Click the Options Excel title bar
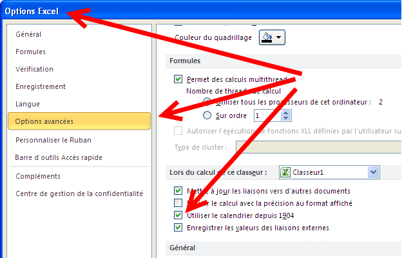This screenshot has height=258, width=402. pyautogui.click(x=201, y=10)
